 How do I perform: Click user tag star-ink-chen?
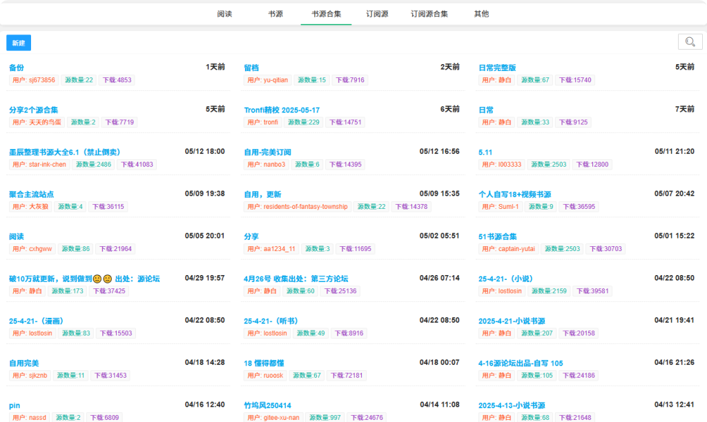pos(39,164)
